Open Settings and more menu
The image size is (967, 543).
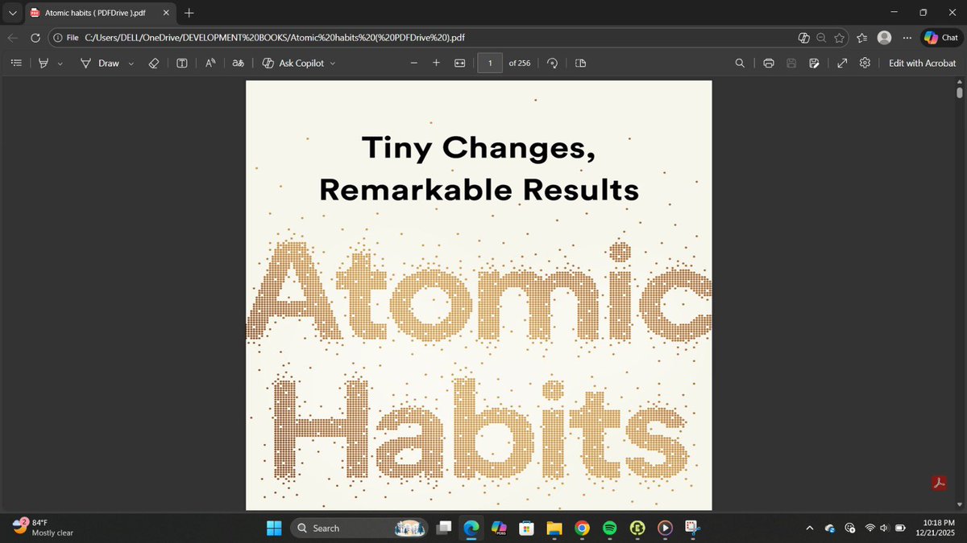click(907, 38)
